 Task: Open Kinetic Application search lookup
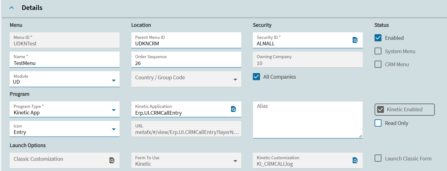pos(233,109)
